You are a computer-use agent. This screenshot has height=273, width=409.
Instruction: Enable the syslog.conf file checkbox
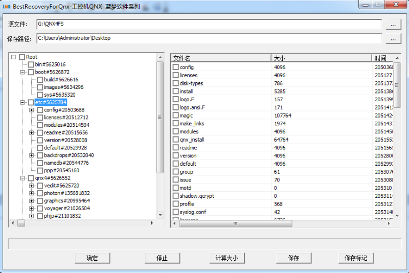[175, 212]
